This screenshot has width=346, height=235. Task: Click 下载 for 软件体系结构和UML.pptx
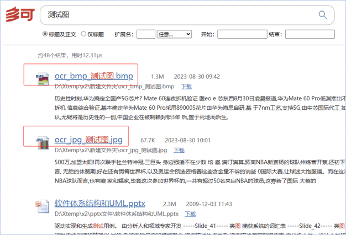190,214
